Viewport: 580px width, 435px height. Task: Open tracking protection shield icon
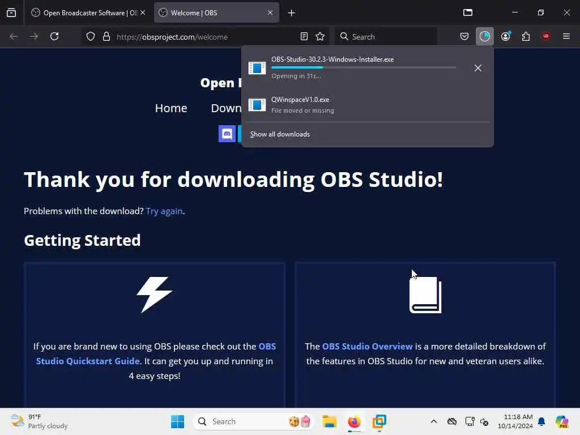(x=91, y=36)
